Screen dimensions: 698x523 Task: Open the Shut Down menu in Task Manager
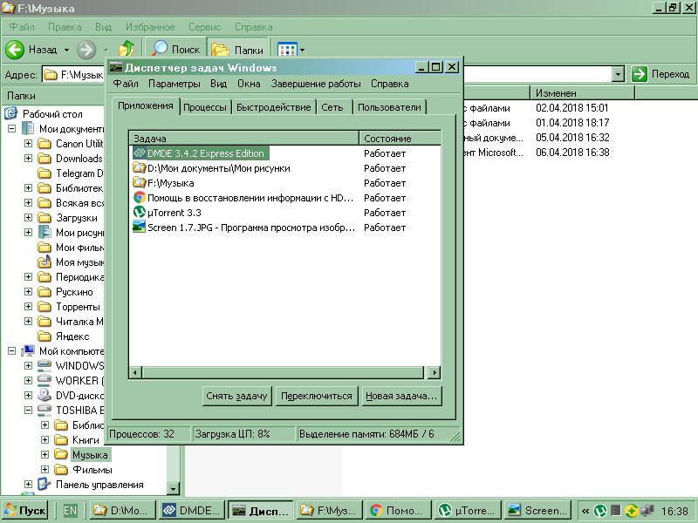315,84
